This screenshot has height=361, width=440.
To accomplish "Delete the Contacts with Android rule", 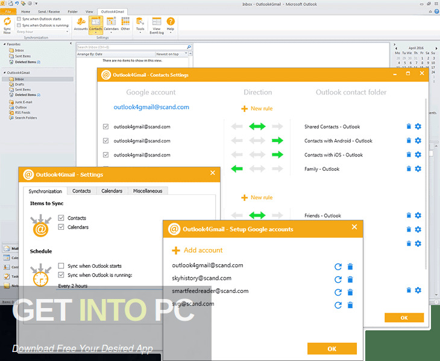I will click(409, 140).
